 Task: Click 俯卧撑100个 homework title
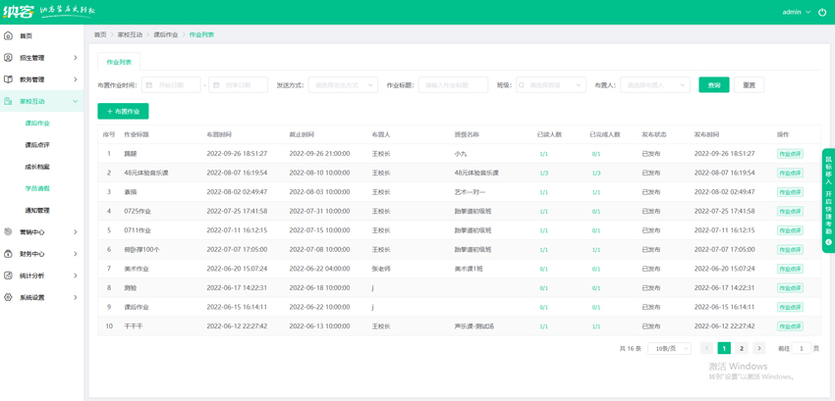[141, 249]
